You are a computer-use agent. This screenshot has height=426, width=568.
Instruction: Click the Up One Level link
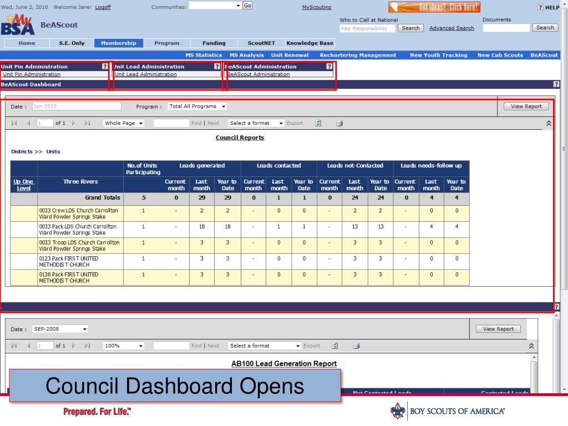(23, 185)
